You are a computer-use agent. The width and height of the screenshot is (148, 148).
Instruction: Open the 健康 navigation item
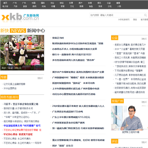point(118,3)
